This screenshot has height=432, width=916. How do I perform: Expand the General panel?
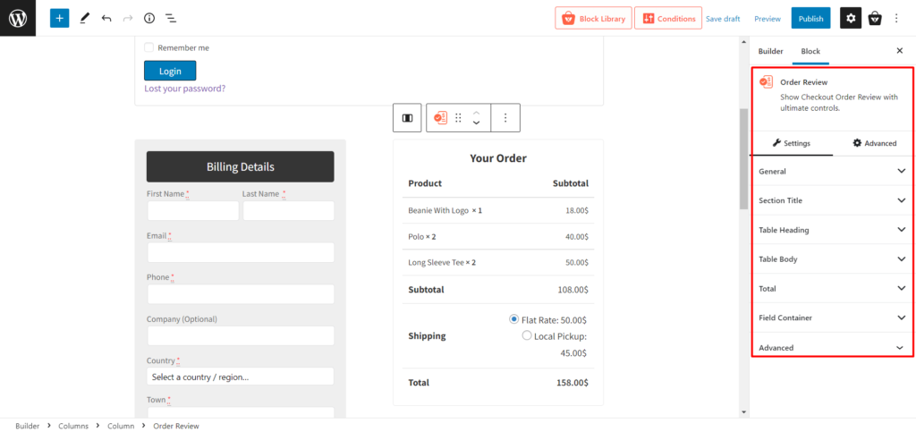pos(833,171)
